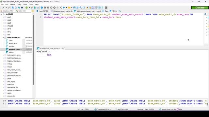The image size is (209, 117).
Task: Click the 10.5 result cell value
Action: pyautogui.click(x=49, y=55)
